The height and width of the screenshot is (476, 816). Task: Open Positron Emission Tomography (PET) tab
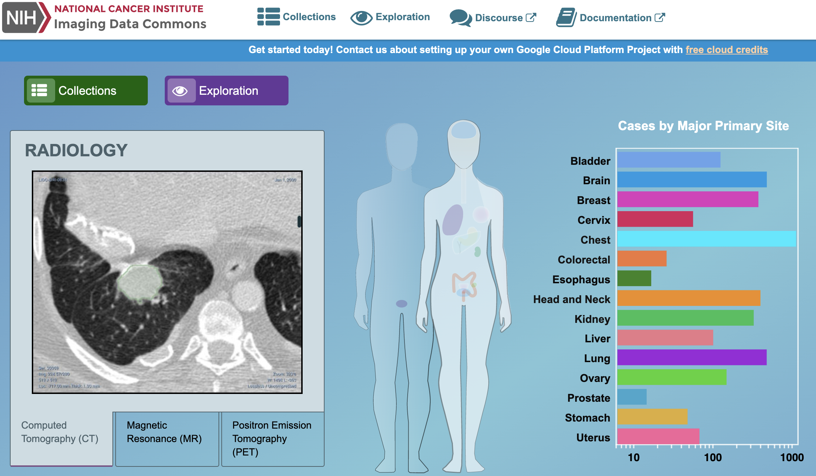tap(272, 439)
